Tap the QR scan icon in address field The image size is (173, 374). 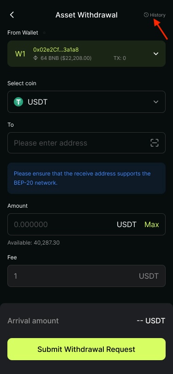pos(155,143)
